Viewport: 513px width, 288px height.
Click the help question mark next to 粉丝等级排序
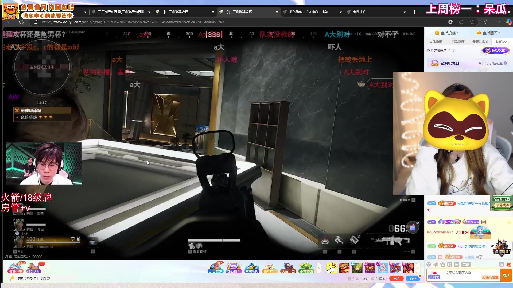click(454, 51)
